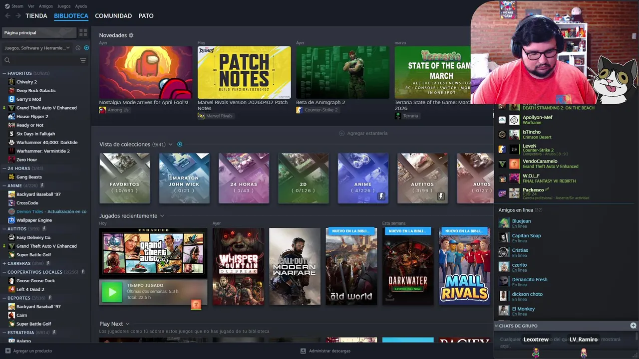This screenshot has width=639, height=359.
Task: Click Counter-Strike 2 icon under Animgraph news
Action: (300, 110)
